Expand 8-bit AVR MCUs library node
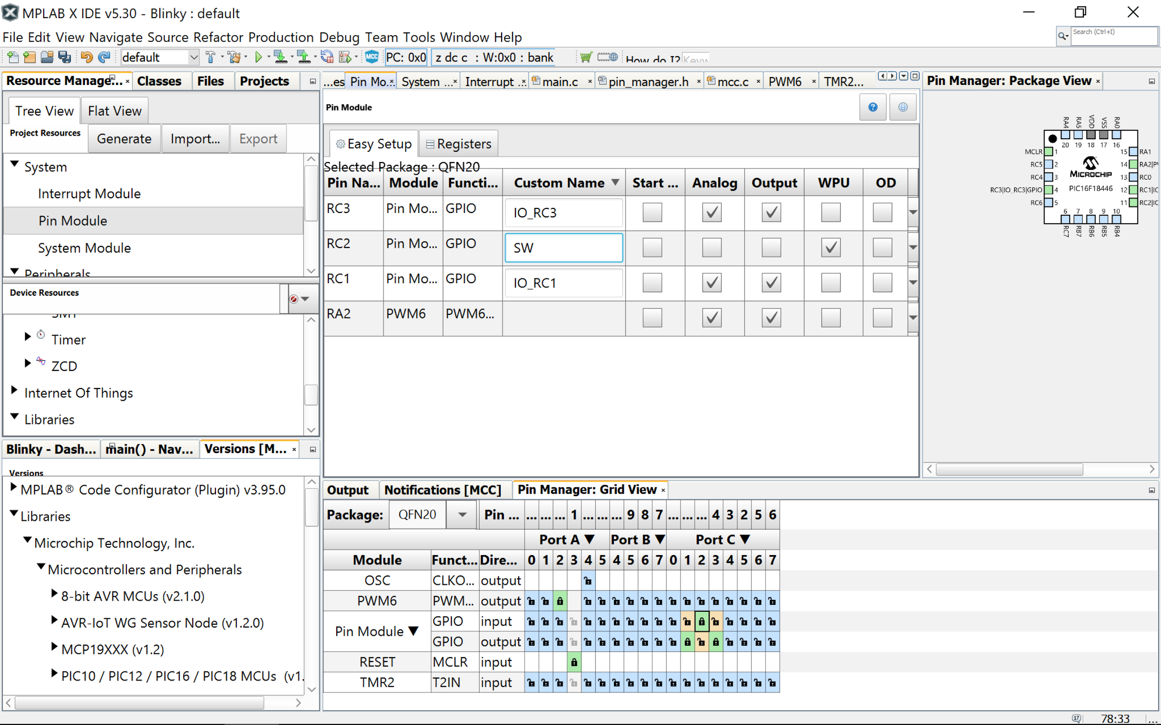This screenshot has height=725, width=1161. pyautogui.click(x=55, y=594)
